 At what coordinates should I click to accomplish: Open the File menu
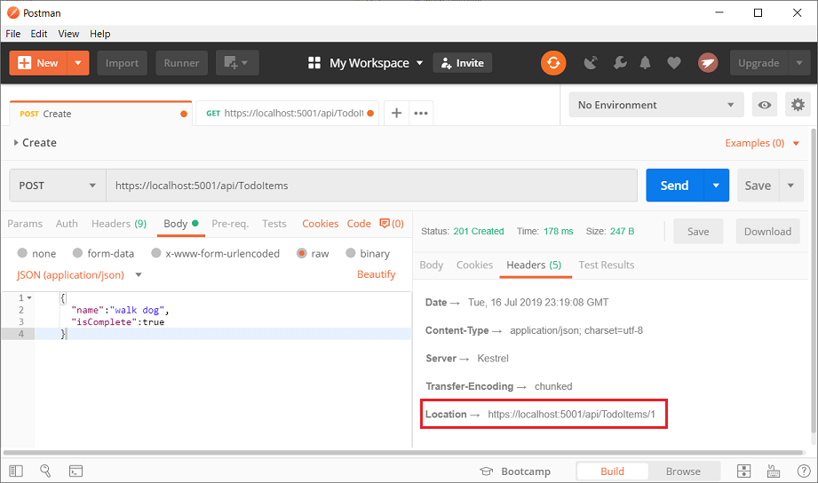(13, 34)
